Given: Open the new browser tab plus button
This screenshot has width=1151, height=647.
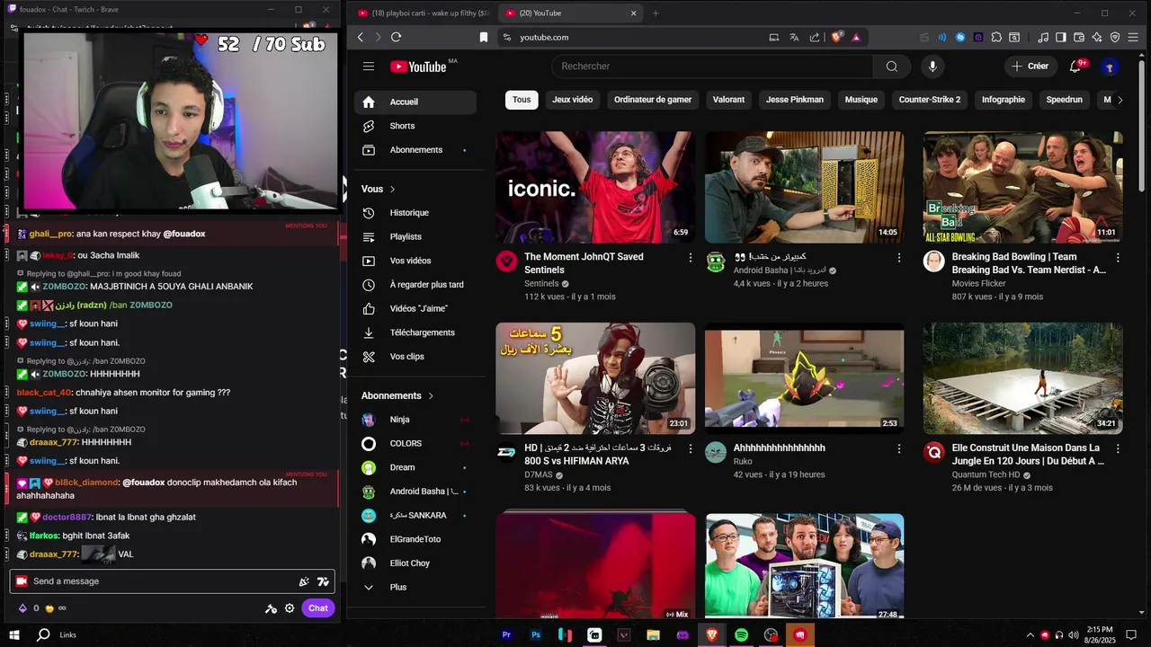Looking at the screenshot, I should pyautogui.click(x=656, y=13).
